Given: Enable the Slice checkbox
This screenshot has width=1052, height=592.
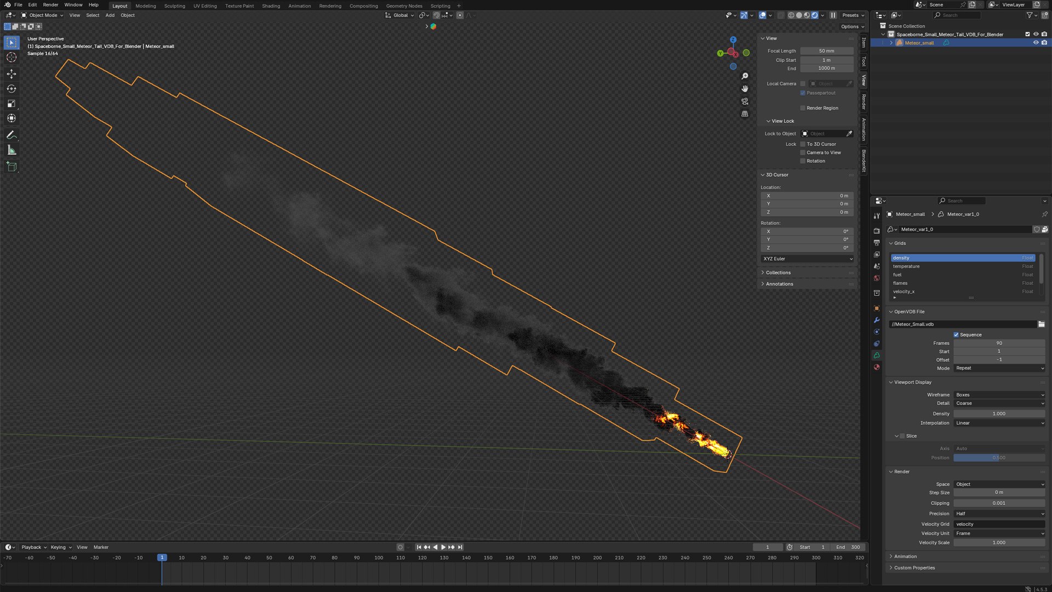Looking at the screenshot, I should [902, 436].
